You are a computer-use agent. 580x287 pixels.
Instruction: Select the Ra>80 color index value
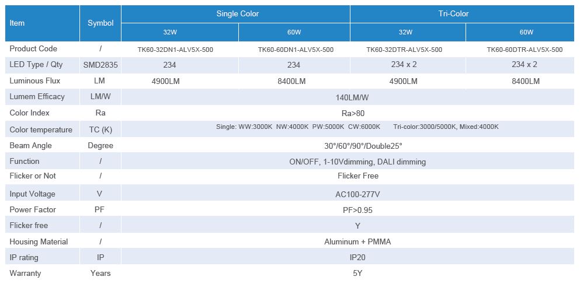click(x=350, y=113)
